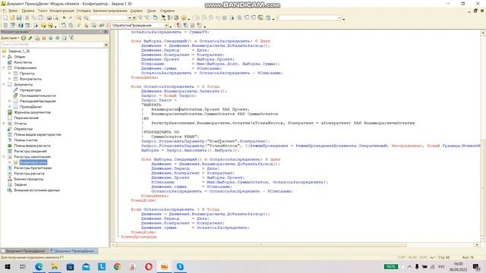Open the Правка menu
The height and width of the screenshot is (273, 486).
(x=28, y=11)
